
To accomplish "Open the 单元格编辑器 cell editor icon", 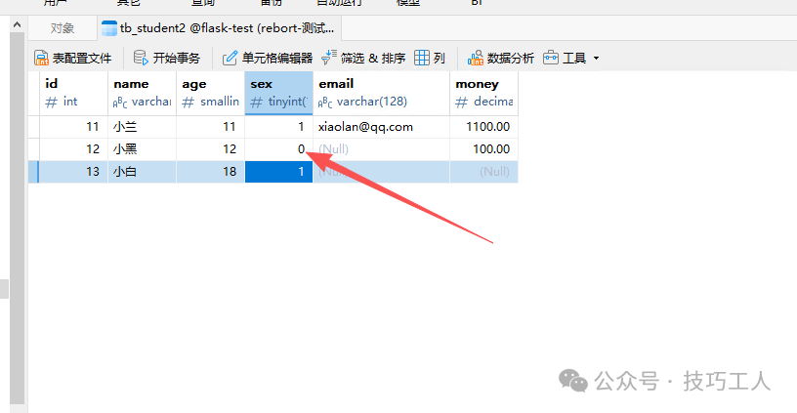I will click(x=230, y=58).
